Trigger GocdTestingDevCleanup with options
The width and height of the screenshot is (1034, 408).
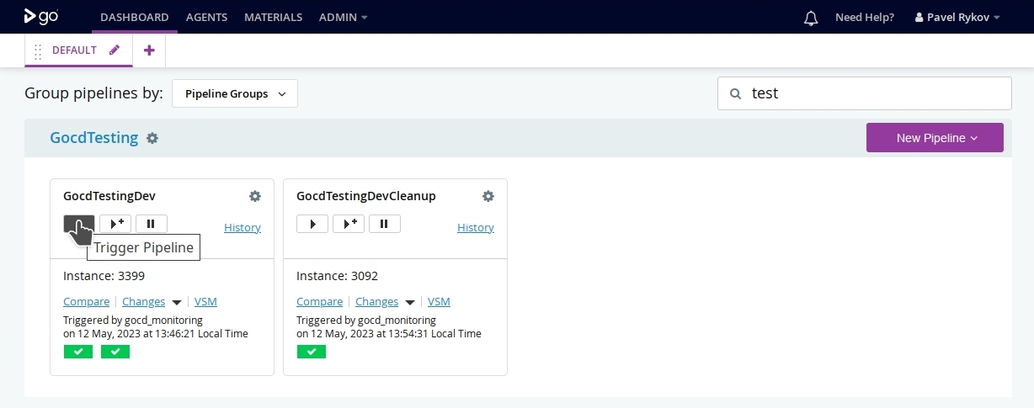(349, 224)
